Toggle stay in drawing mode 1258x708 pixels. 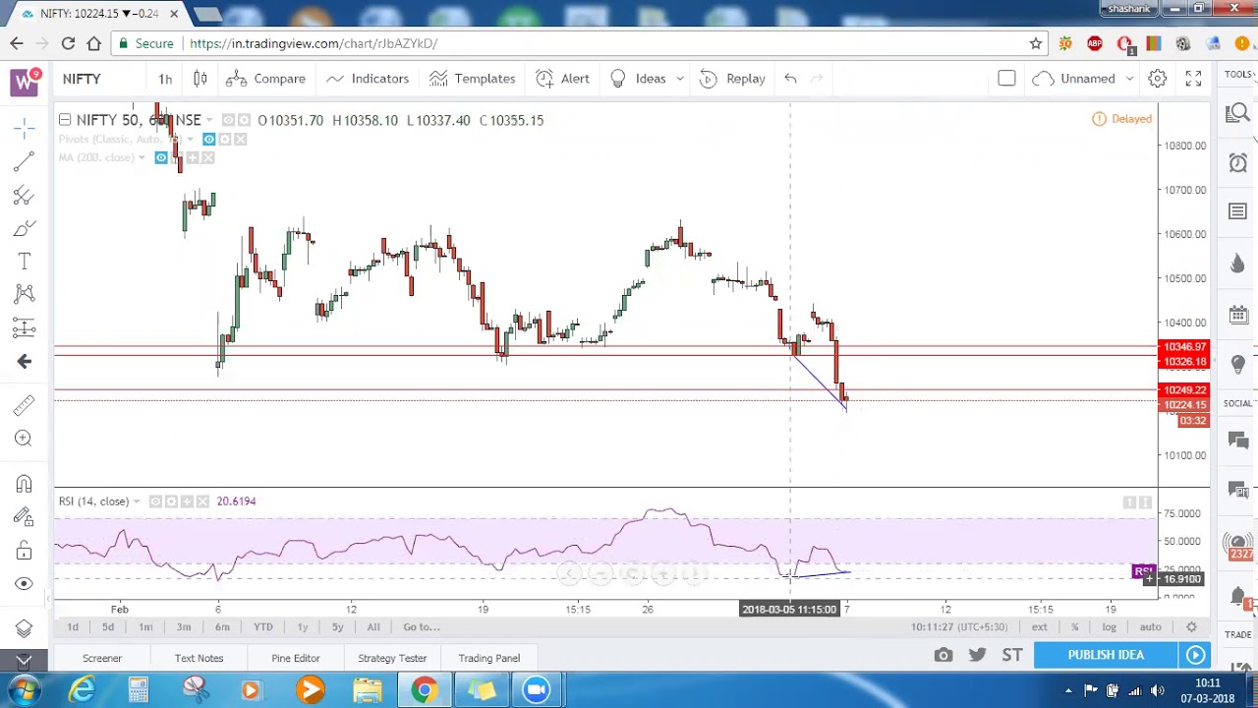(x=25, y=517)
